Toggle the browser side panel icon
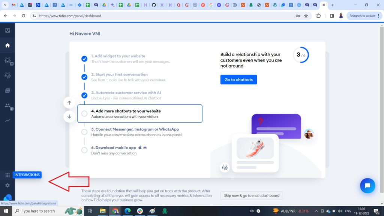 [332, 16]
